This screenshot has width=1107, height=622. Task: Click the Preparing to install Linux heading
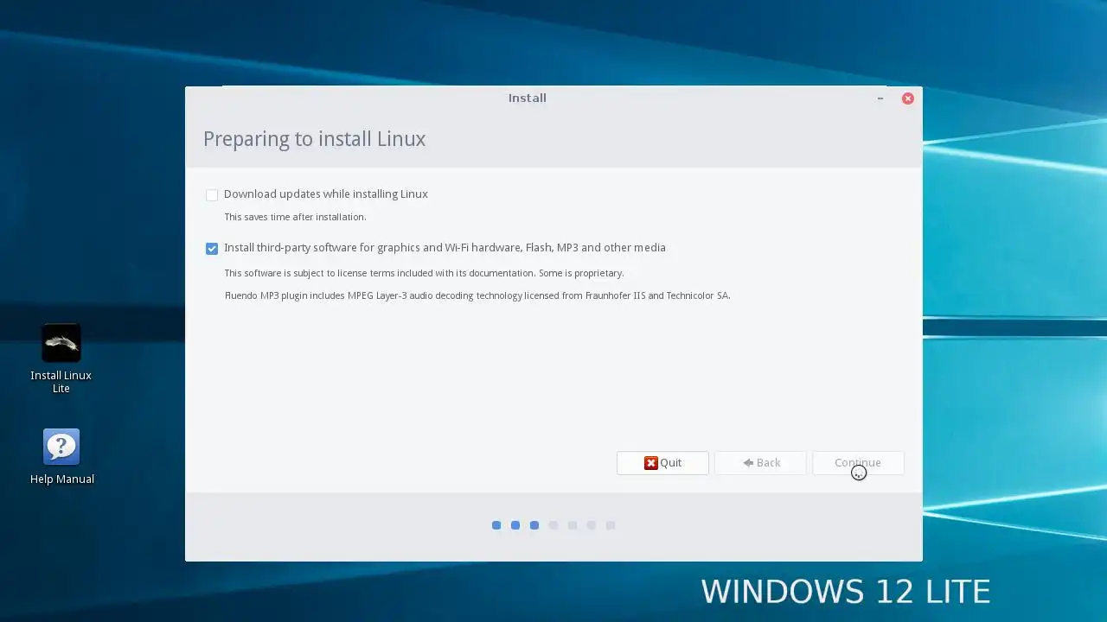[x=314, y=139]
